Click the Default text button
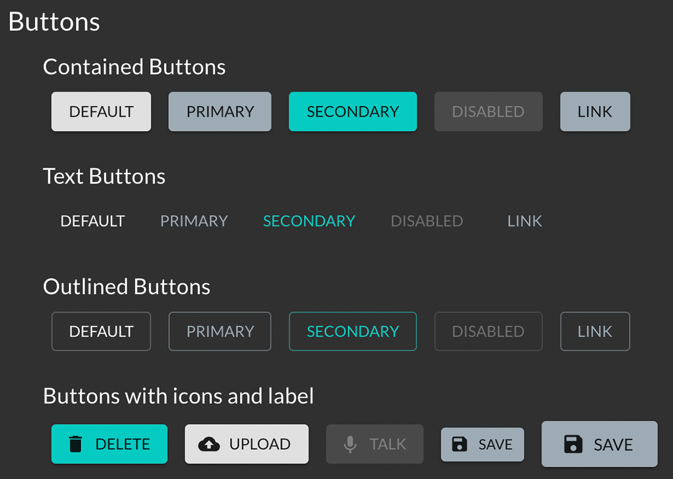The image size is (673, 479). click(93, 221)
